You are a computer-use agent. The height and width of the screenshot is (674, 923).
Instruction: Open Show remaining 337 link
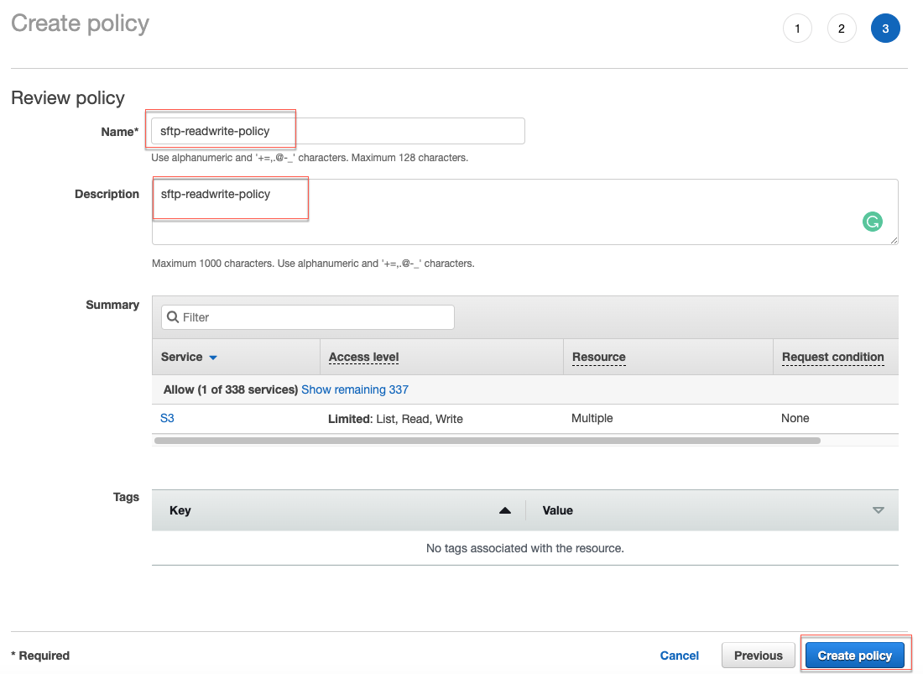coord(354,389)
